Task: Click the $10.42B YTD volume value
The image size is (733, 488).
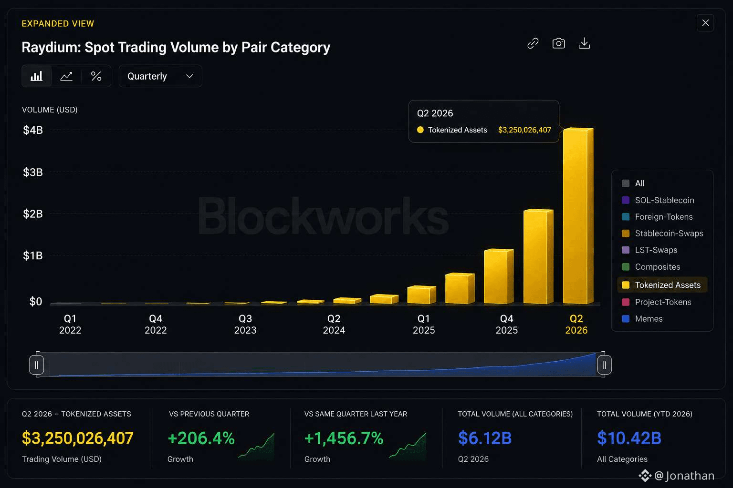Action: click(629, 438)
